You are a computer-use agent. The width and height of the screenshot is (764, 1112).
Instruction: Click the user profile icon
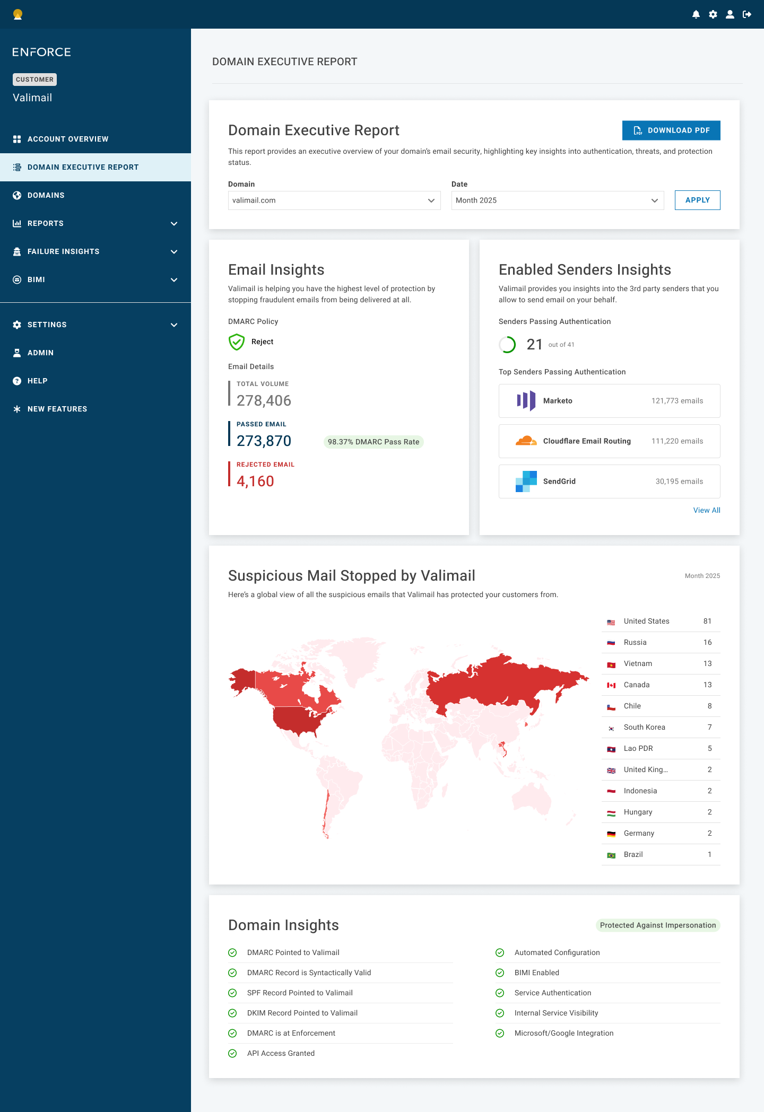pyautogui.click(x=730, y=14)
